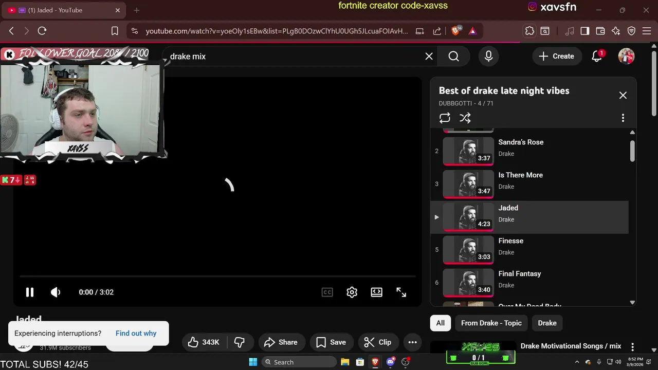Open Brave Rewards triangle icon
658x370 pixels.
point(472,31)
